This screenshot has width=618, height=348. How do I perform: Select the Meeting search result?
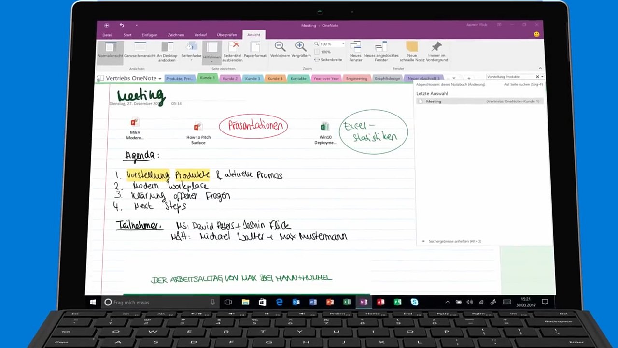(479, 101)
